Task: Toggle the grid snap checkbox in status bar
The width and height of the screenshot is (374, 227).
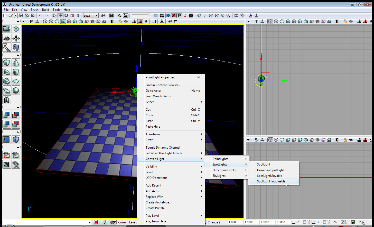Action: [x=304, y=222]
